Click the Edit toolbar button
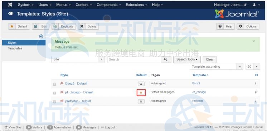The image size is (267, 131). pyautogui.click(x=41, y=26)
